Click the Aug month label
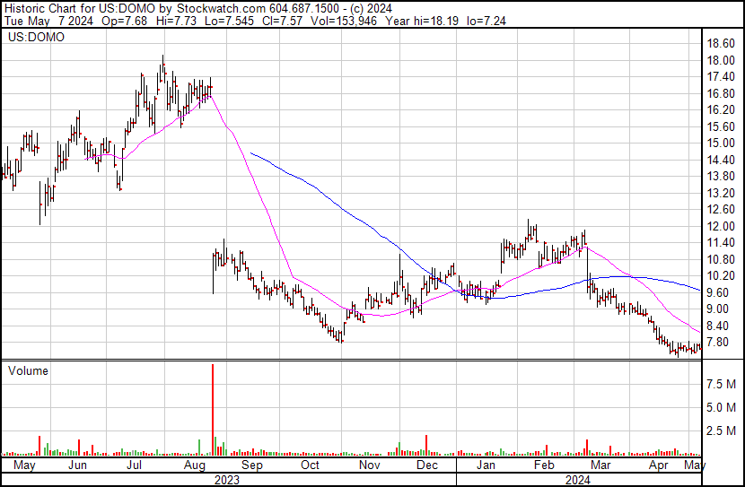 click(x=194, y=465)
